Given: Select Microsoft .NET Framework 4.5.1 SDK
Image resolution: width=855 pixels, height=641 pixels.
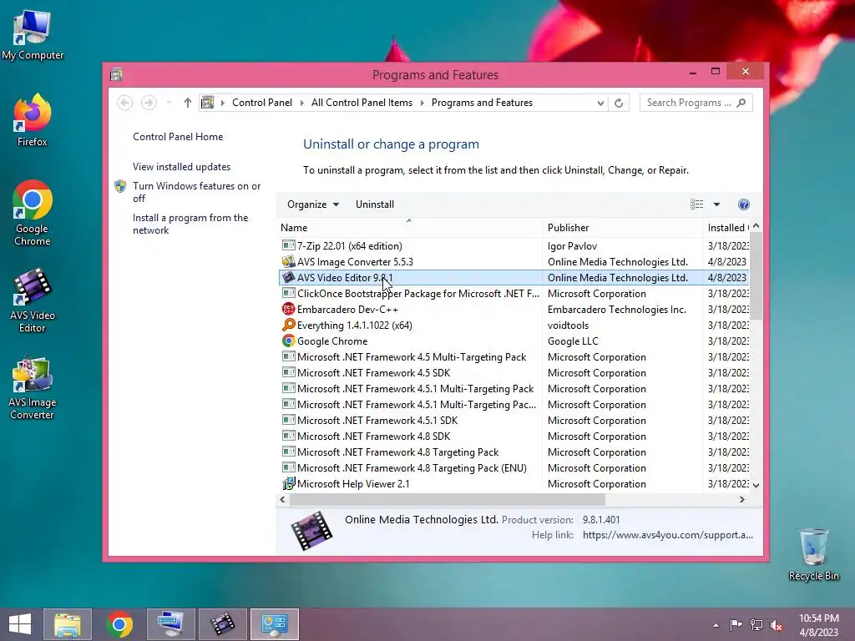Looking at the screenshot, I should tap(514, 421).
